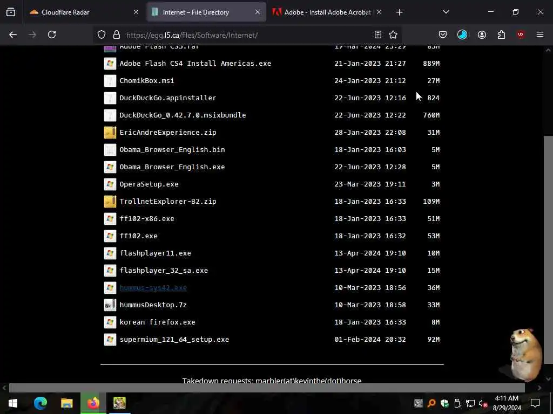Click the Adobe Flash CS4 Install Americas.exe file icon
Screen dimensions: 553x414
(110, 64)
